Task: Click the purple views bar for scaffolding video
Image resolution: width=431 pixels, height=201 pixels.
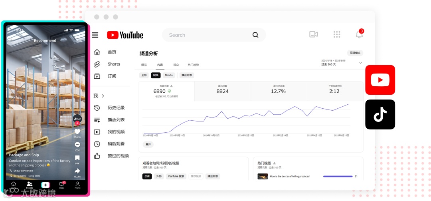Action: click(338, 176)
